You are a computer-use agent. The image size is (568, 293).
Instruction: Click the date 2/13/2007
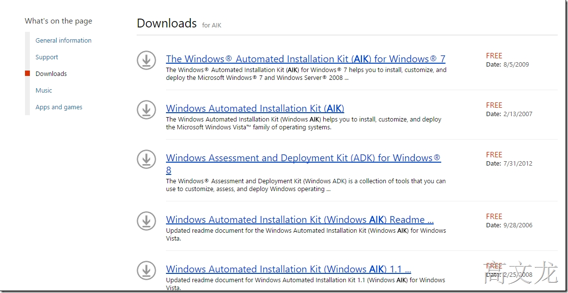click(518, 114)
